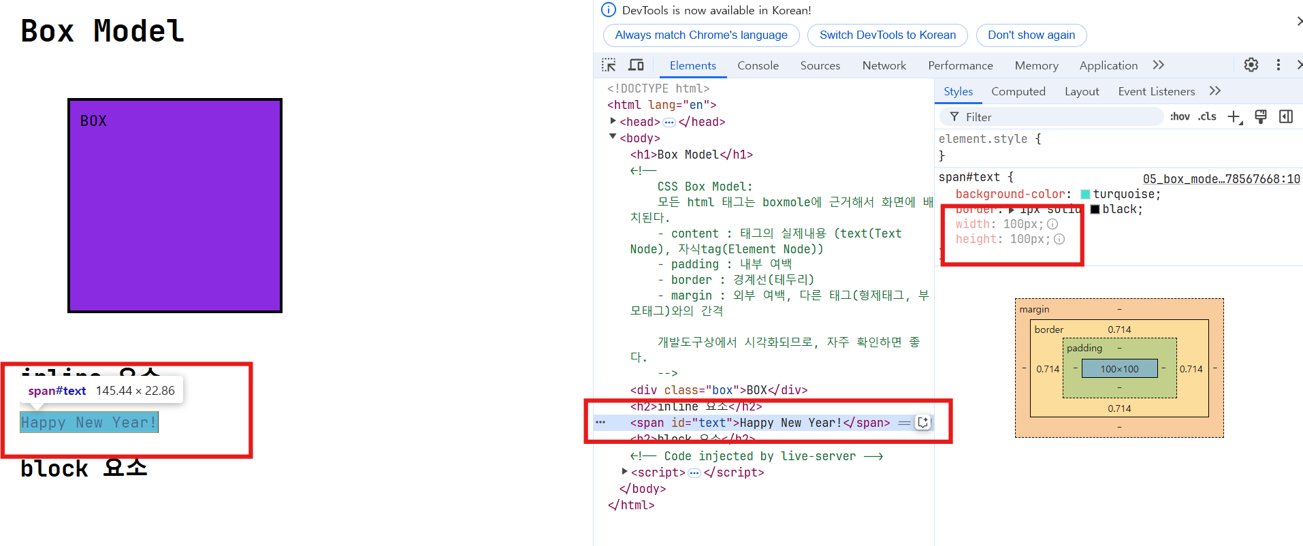Activate the inspect element picker icon
This screenshot has width=1303, height=546.
[x=609, y=65]
